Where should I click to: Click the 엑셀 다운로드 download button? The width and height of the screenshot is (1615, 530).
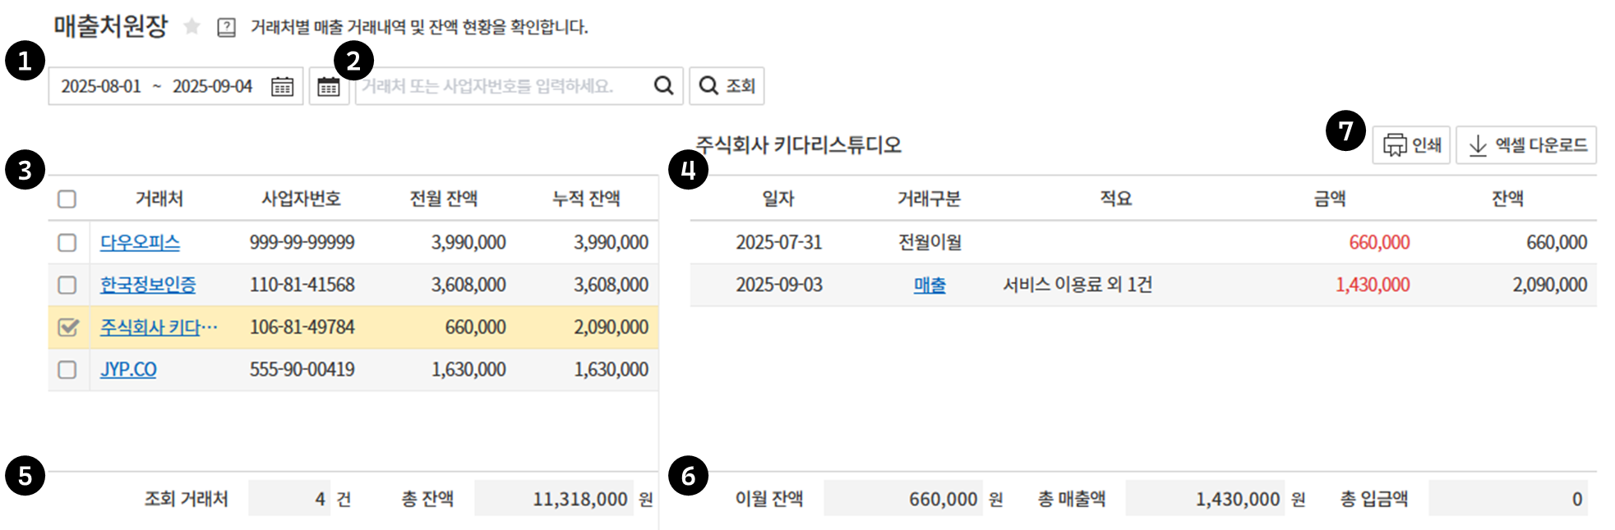[x=1526, y=145]
